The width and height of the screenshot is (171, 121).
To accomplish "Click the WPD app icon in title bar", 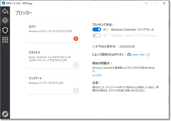I will click(4, 3).
